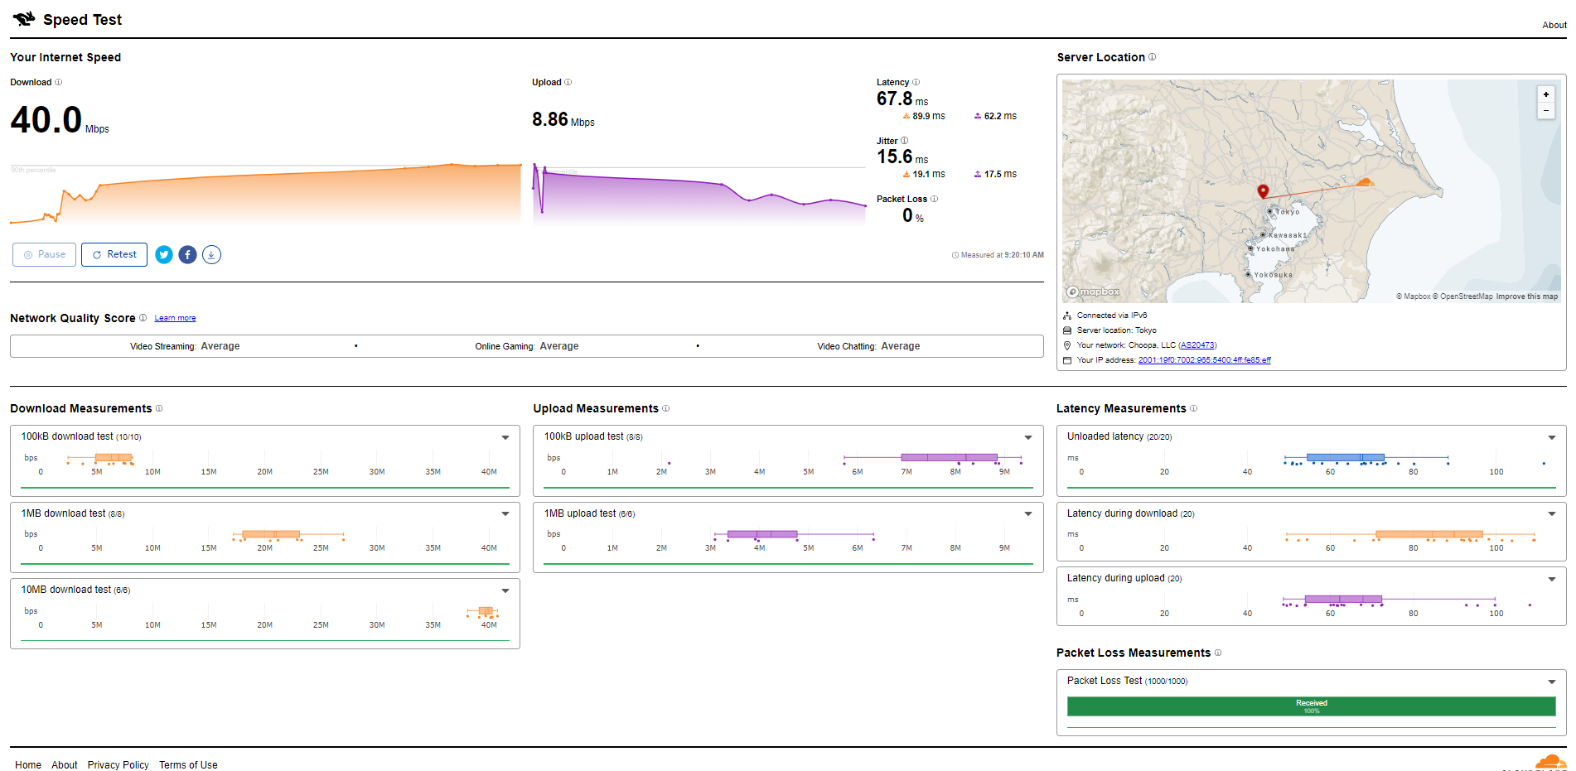Open About link in top right
1576x771 pixels.
[1554, 25]
